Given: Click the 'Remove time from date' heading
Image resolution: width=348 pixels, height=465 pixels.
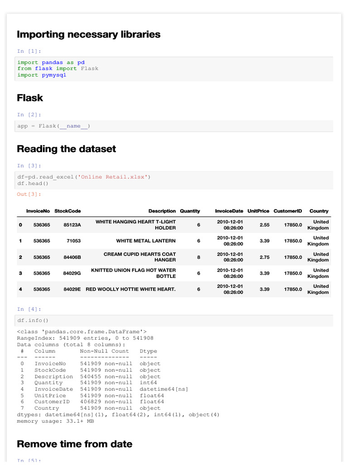Looking at the screenshot, I should [74, 444].
